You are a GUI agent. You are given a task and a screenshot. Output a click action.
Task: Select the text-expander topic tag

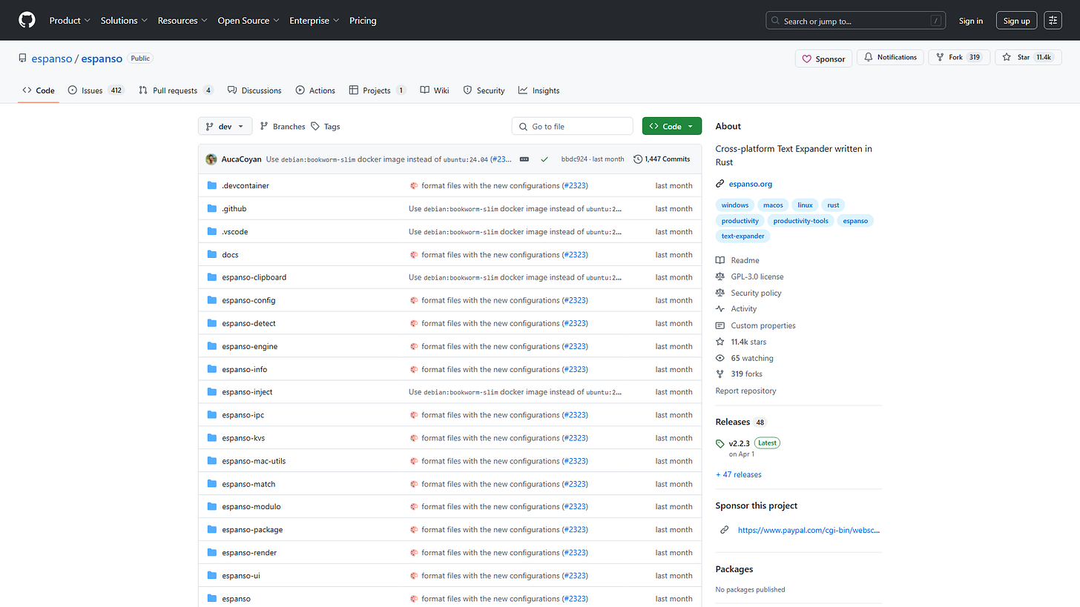(x=743, y=236)
